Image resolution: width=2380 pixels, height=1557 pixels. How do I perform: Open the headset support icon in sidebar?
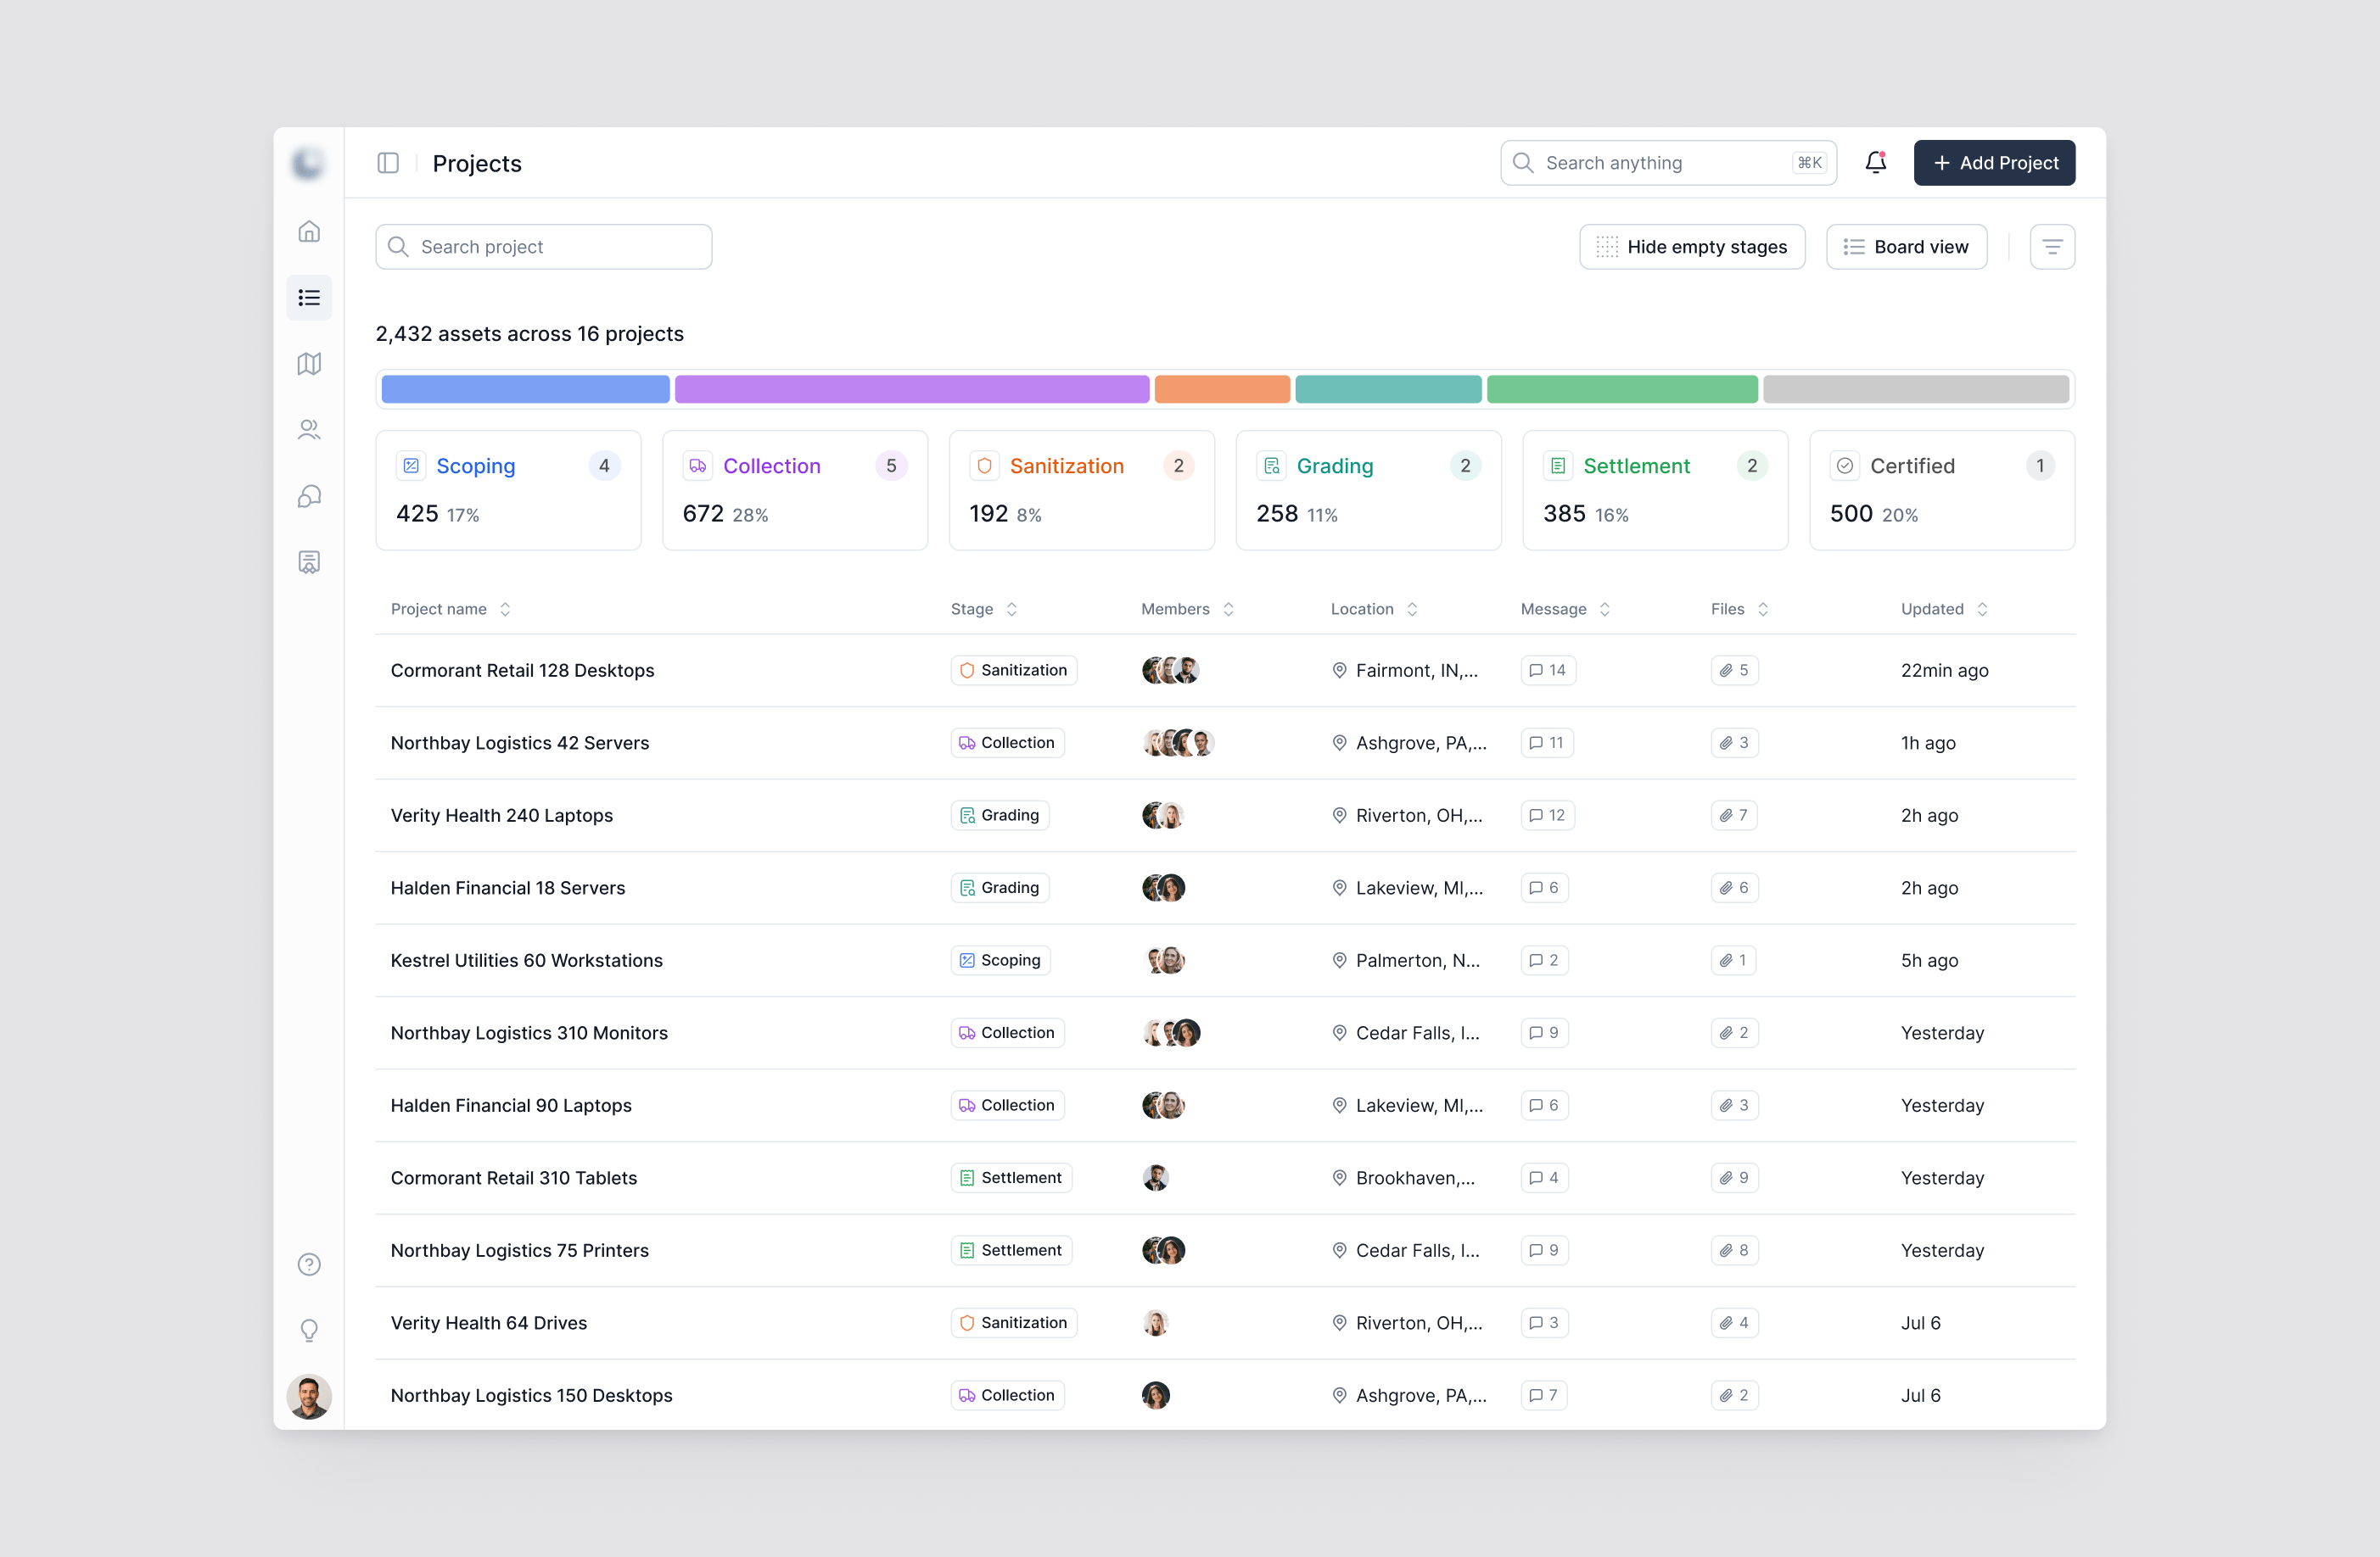coord(309,496)
